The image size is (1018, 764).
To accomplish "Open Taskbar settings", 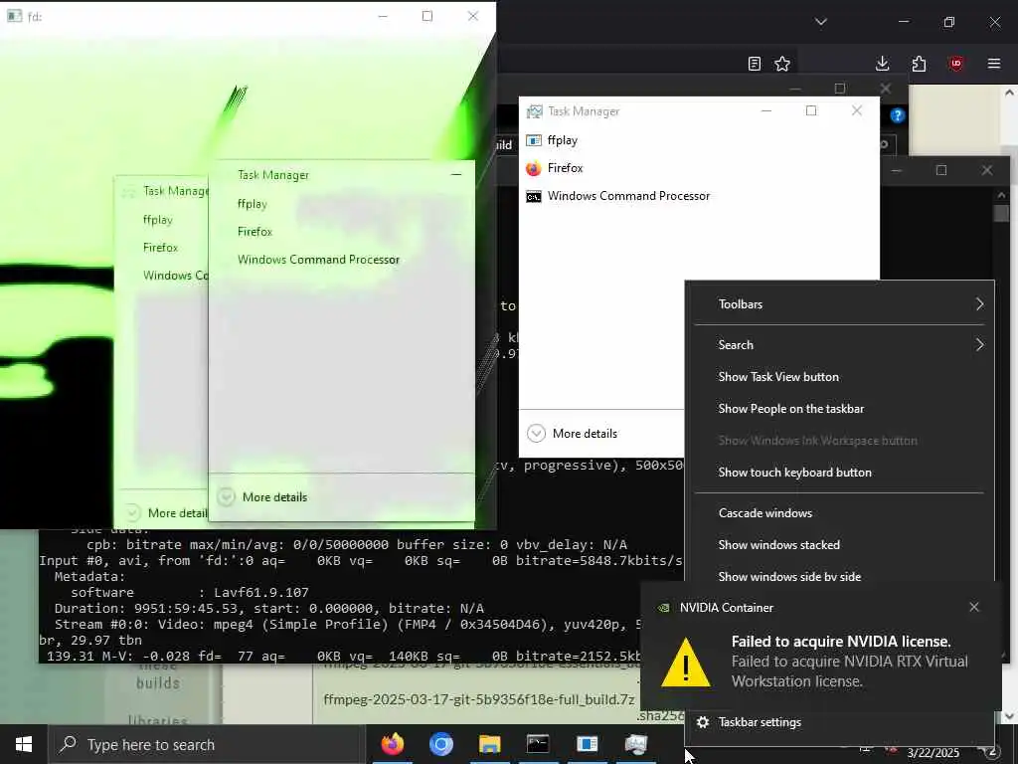I will pyautogui.click(x=839, y=722).
